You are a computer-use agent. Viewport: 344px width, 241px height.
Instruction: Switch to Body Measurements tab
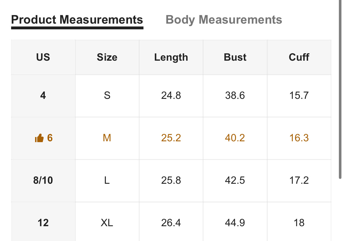pos(224,20)
